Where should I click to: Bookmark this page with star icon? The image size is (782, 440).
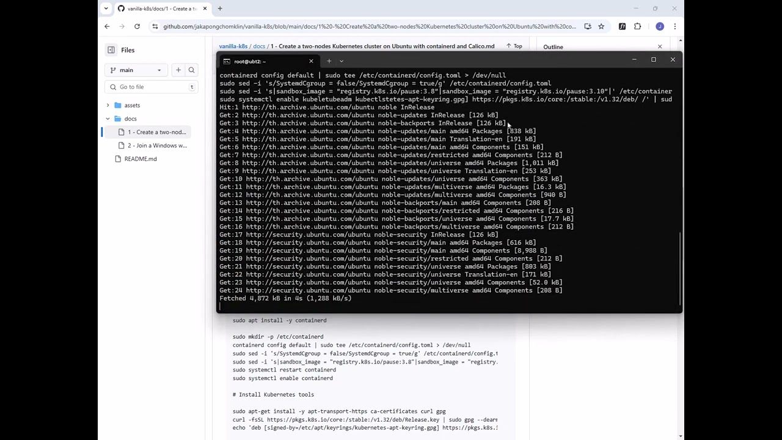[601, 26]
